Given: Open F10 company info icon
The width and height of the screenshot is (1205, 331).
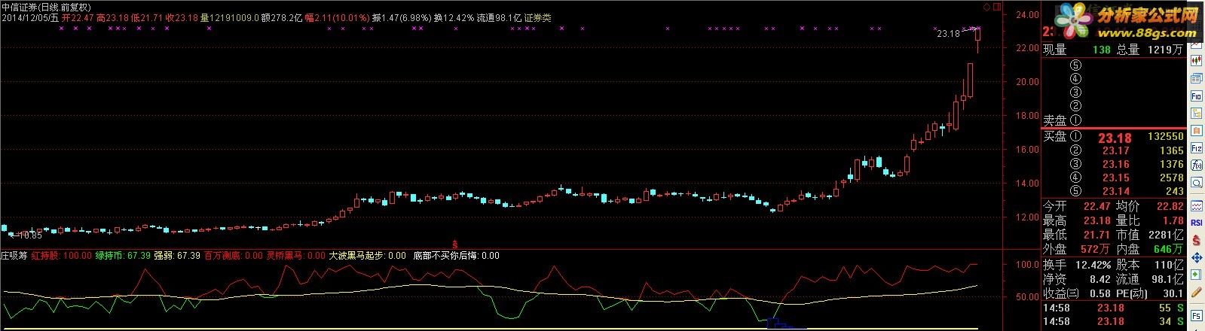Looking at the screenshot, I should (x=1196, y=96).
